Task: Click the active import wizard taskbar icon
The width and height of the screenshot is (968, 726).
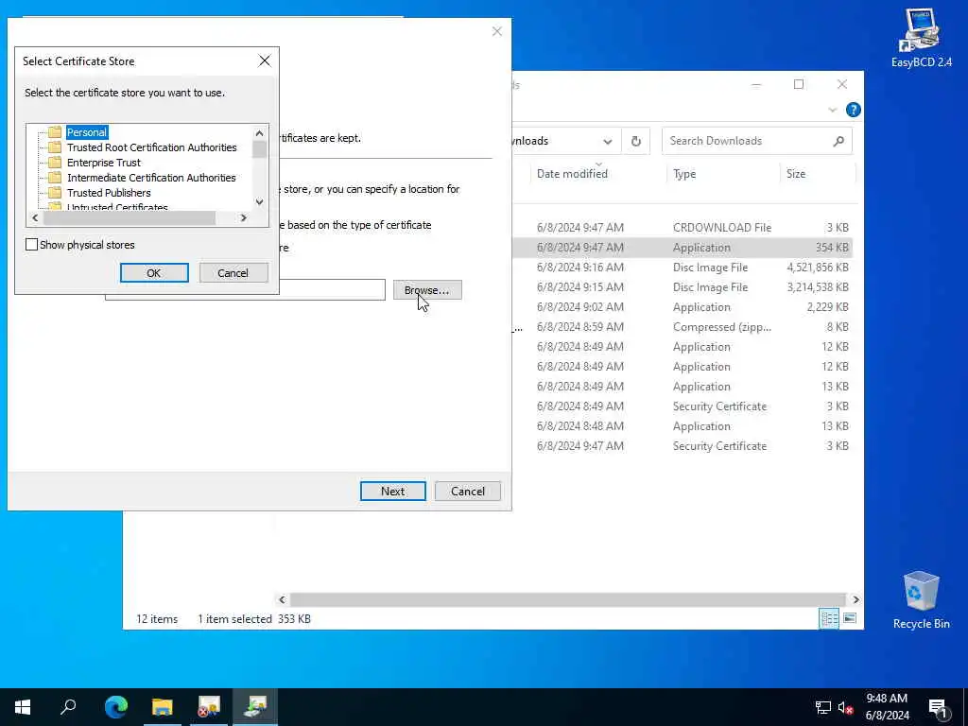Action: tap(255, 707)
